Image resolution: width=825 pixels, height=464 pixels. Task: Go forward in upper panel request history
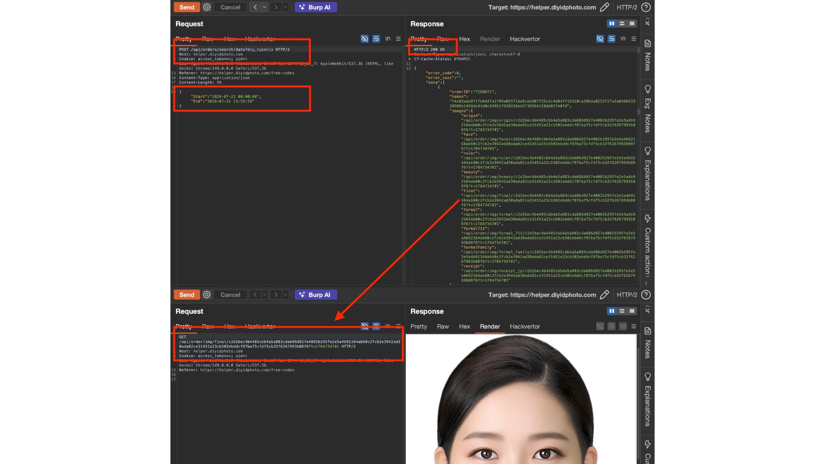[x=276, y=7]
